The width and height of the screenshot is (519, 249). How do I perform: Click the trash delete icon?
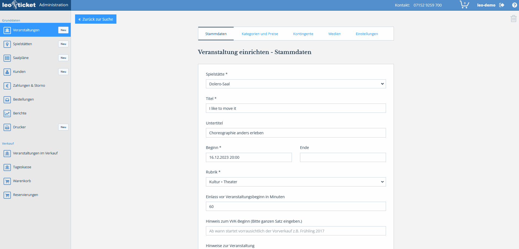click(x=513, y=18)
